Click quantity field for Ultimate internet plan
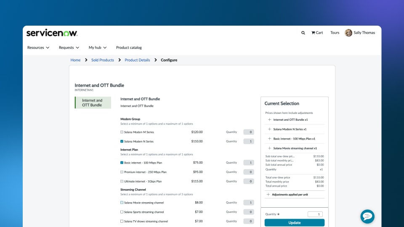Image resolution: width=404 pixels, height=227 pixels. (249, 181)
